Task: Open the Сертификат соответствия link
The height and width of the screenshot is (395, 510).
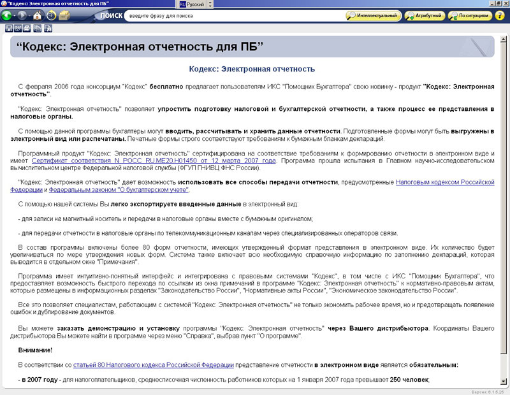Action: click(x=153, y=161)
